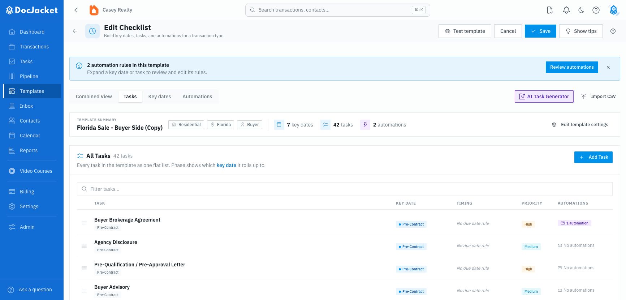Open the 1 automation badge
626x300 pixels.
coord(574,223)
